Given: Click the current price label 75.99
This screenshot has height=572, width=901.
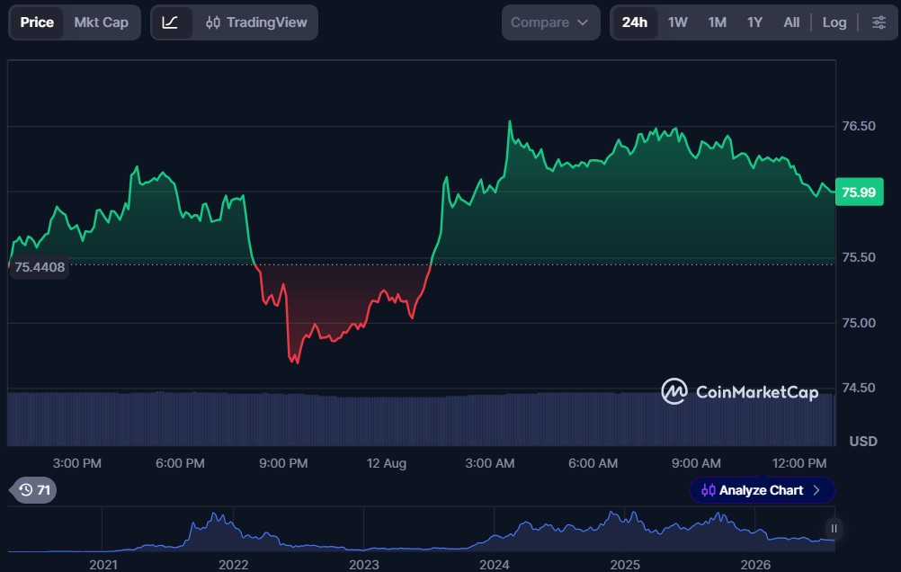Looking at the screenshot, I should pos(859,192).
